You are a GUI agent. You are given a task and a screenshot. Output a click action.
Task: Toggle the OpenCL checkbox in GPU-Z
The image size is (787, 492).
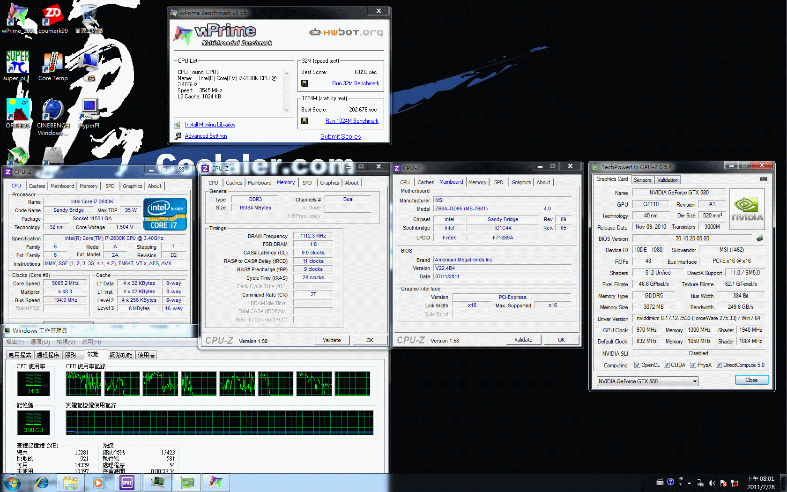coord(637,365)
